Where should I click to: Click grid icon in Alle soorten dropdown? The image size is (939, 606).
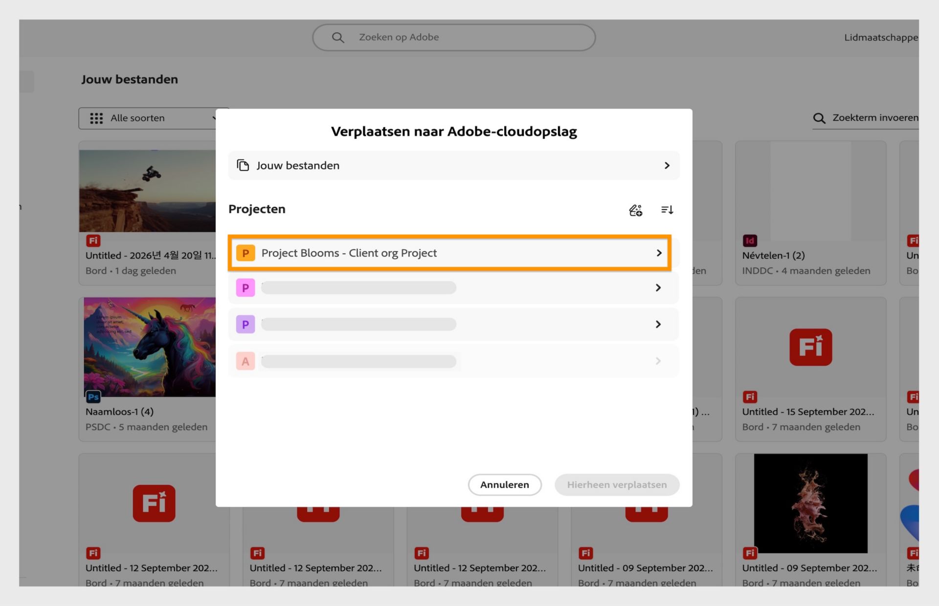click(x=96, y=118)
